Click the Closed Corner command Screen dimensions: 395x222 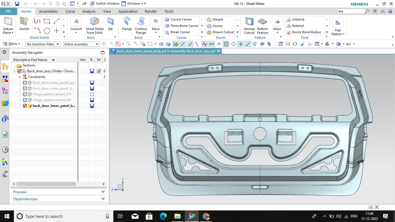click(x=179, y=19)
